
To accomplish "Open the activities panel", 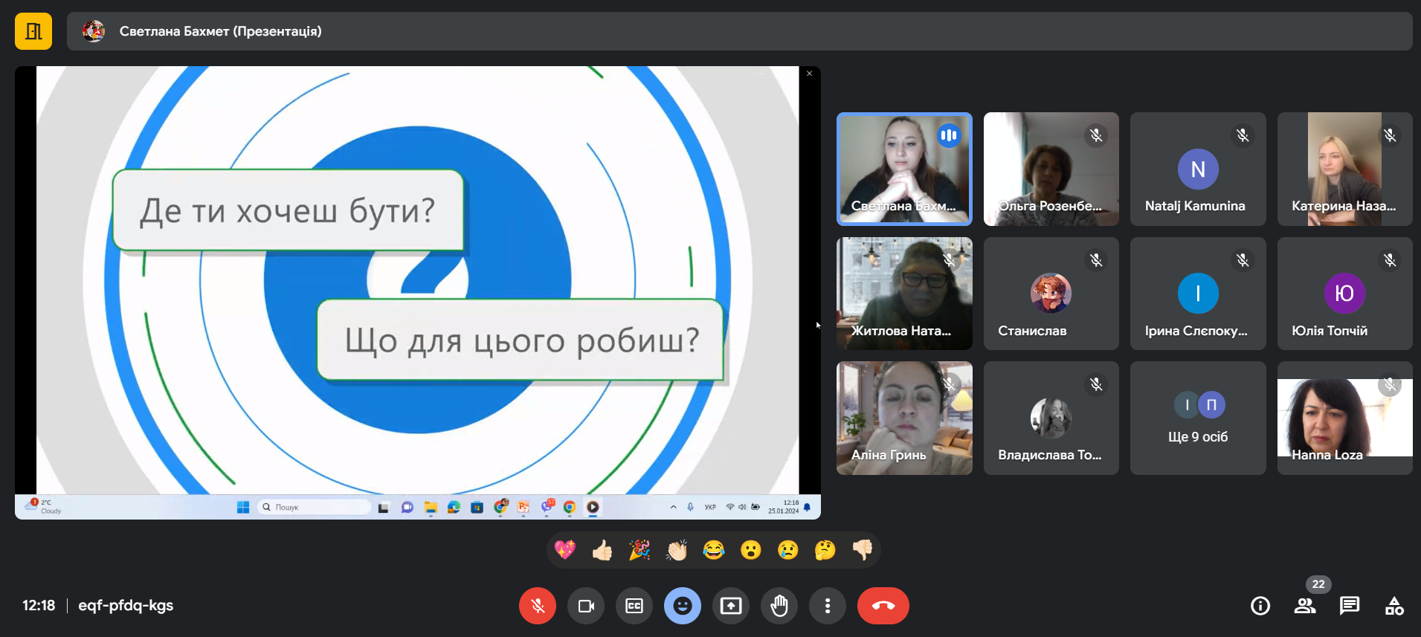I will pyautogui.click(x=1394, y=606).
